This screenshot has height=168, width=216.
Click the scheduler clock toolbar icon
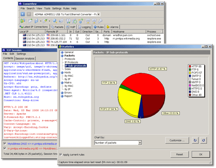[x=74, y=21]
